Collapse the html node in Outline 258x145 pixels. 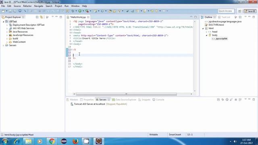pyautogui.click(x=203, y=29)
